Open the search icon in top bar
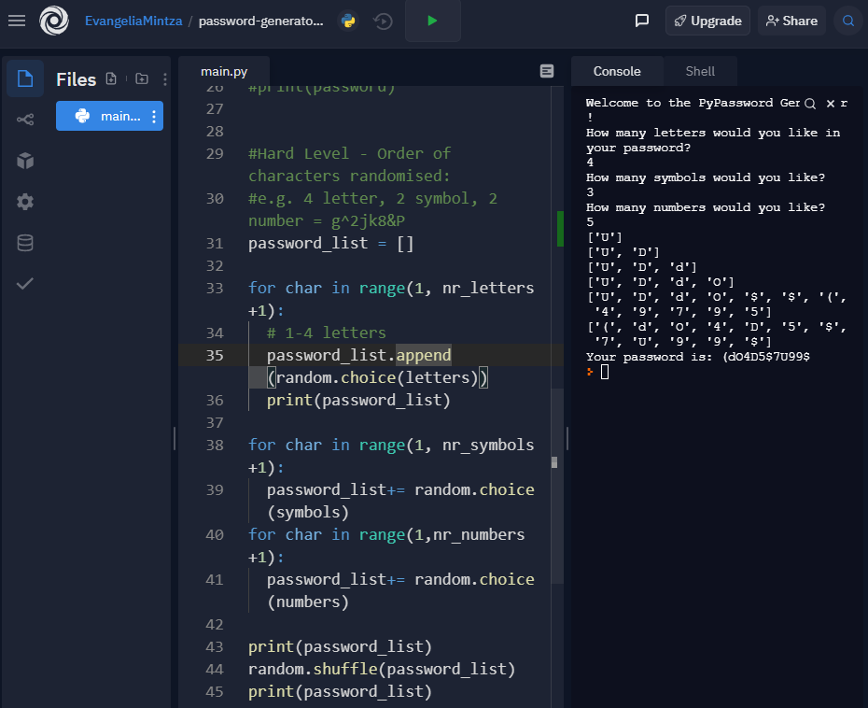The image size is (868, 708). point(848,21)
